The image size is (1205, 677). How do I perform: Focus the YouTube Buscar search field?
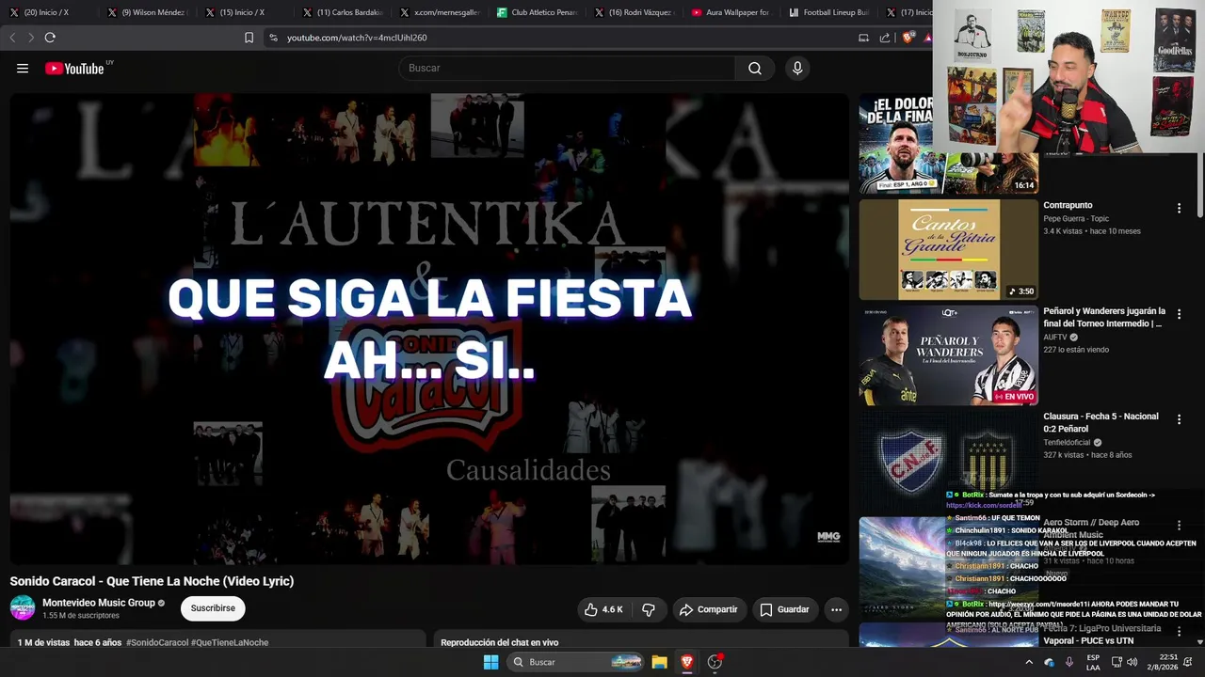pyautogui.click(x=567, y=68)
